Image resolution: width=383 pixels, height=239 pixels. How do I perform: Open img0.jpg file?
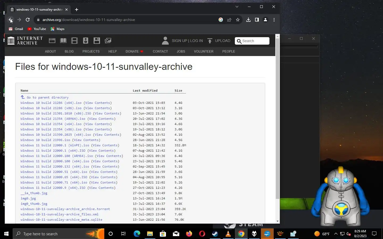pyautogui.click(x=28, y=198)
